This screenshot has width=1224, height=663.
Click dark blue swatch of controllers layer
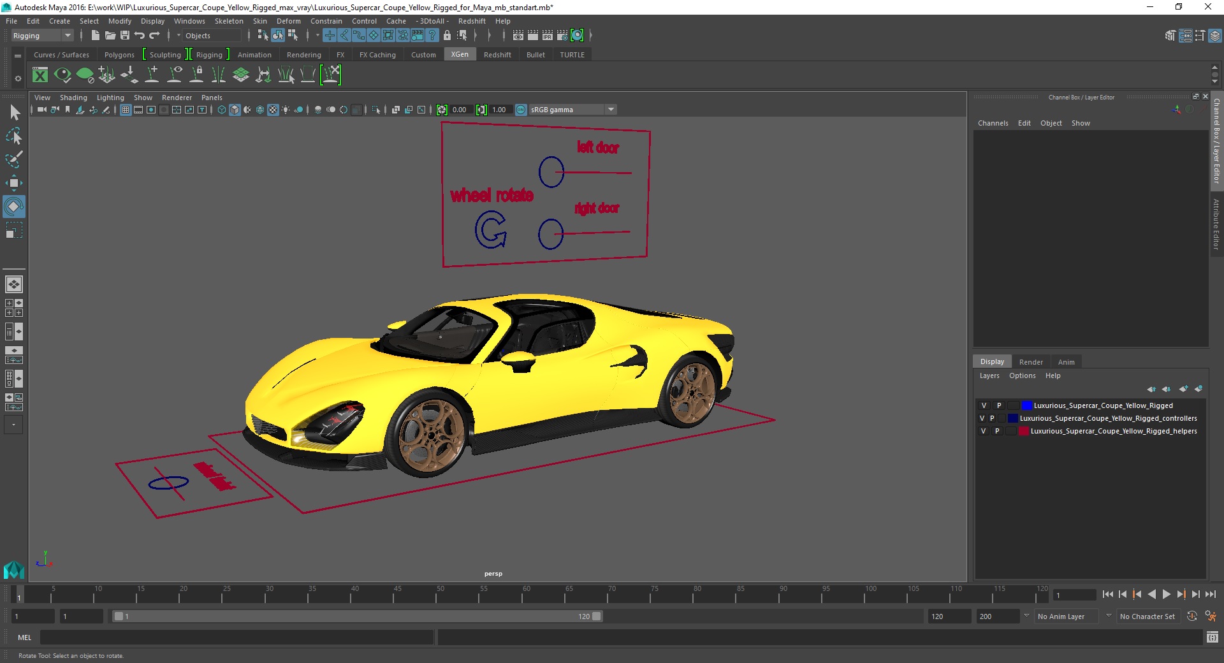[x=1012, y=418]
